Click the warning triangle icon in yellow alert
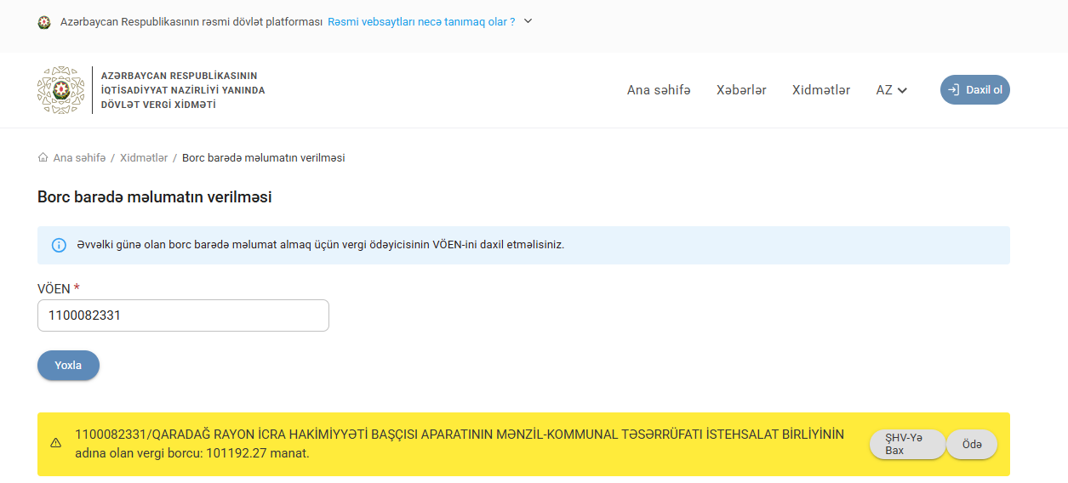This screenshot has height=483, width=1068. [56, 443]
